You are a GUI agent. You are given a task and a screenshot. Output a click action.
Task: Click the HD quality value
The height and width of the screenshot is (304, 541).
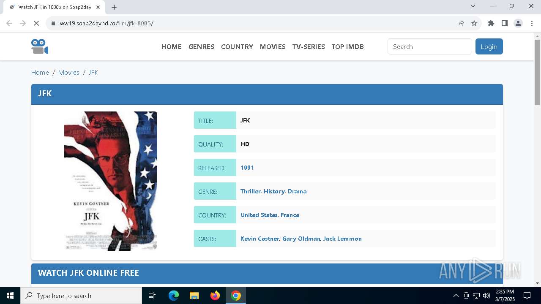245,144
